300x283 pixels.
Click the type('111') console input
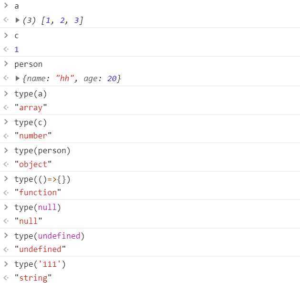40,264
